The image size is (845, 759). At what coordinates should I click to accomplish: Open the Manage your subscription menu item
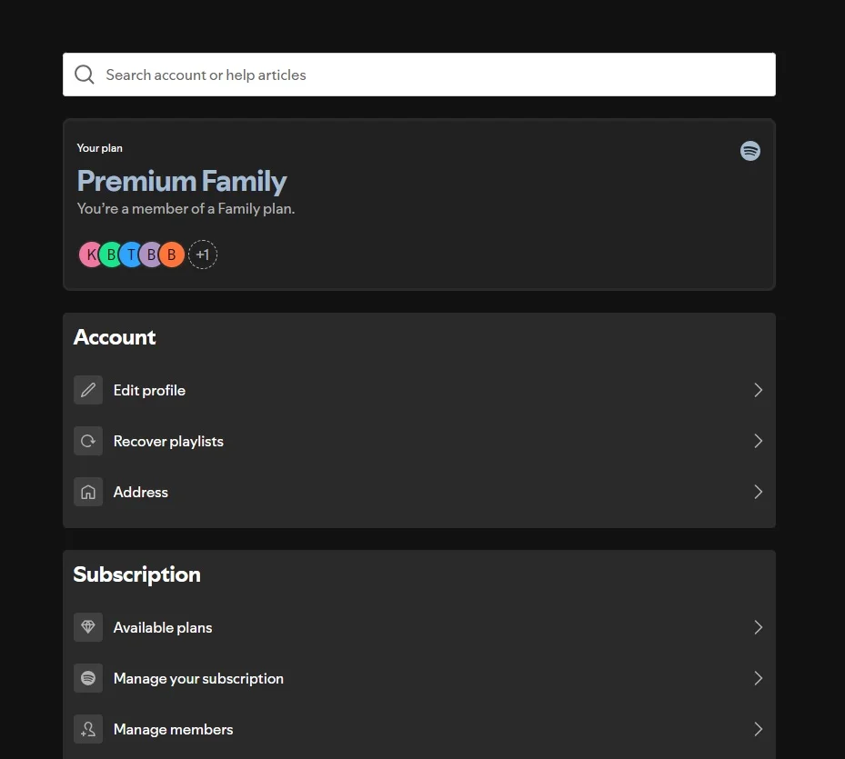(418, 678)
